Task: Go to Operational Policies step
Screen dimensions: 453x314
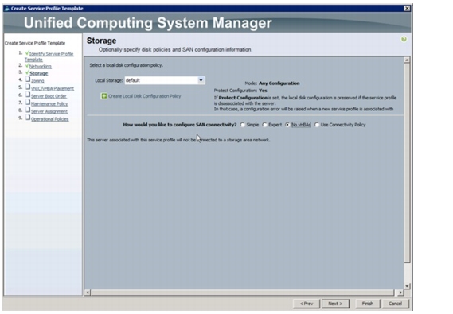Action: [x=49, y=119]
